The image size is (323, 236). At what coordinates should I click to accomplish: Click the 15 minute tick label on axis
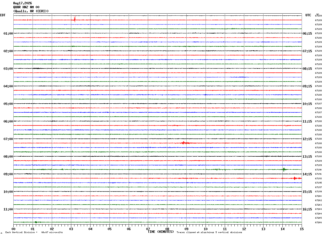[x=302, y=229]
